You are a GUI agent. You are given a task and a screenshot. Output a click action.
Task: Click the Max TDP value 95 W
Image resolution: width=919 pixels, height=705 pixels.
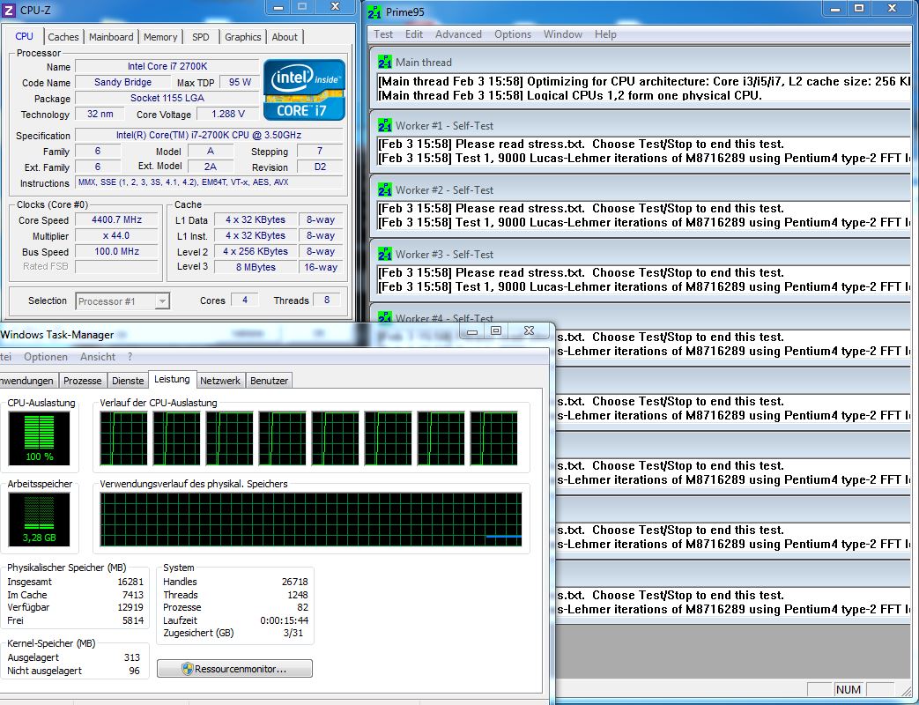click(x=240, y=82)
